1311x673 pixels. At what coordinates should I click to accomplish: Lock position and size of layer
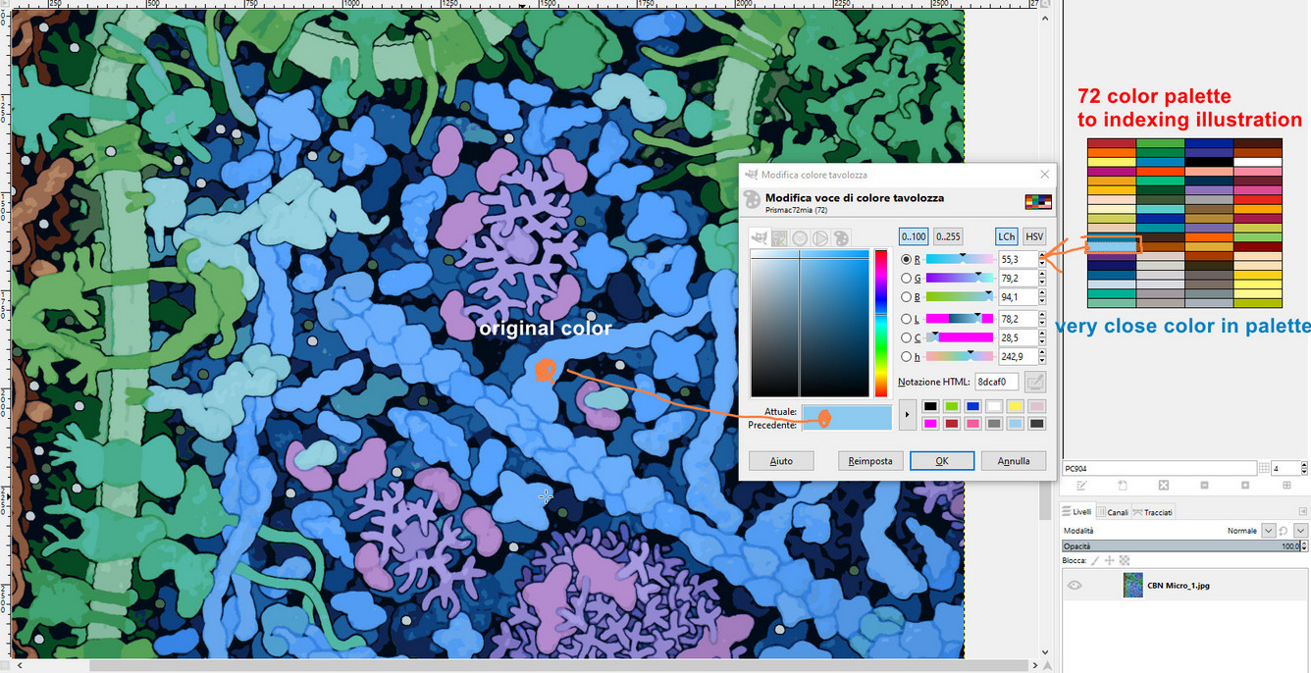click(1110, 560)
